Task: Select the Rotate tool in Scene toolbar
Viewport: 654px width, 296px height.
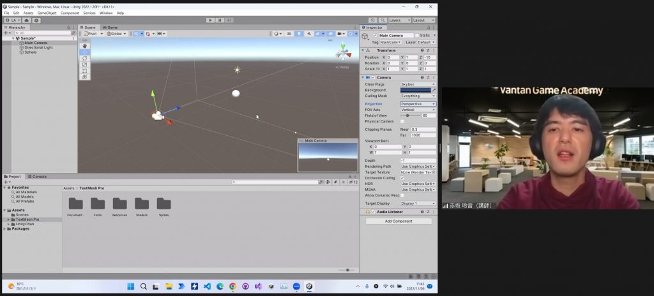Action: 85,58
